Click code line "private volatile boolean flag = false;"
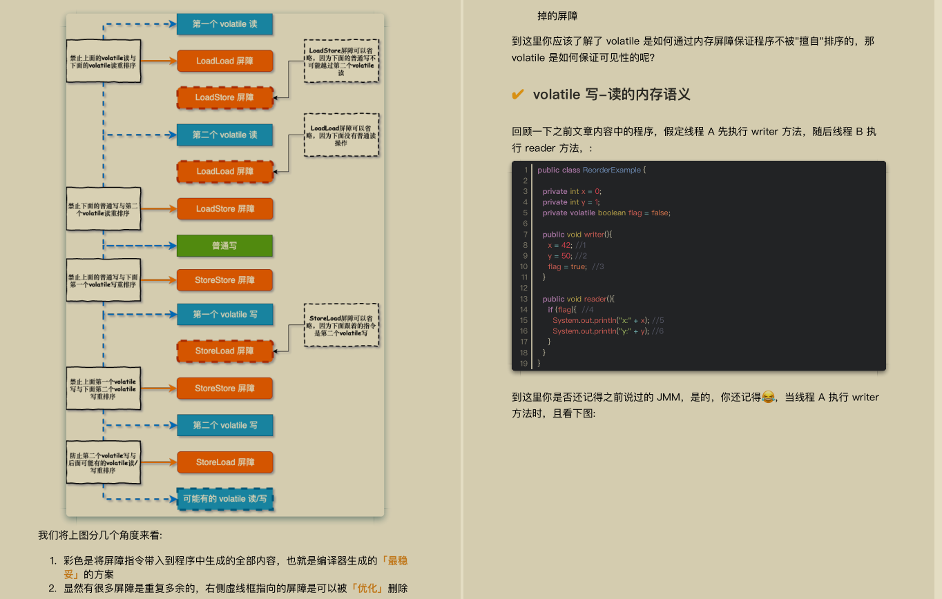Screen dimensions: 942x599 (606, 213)
